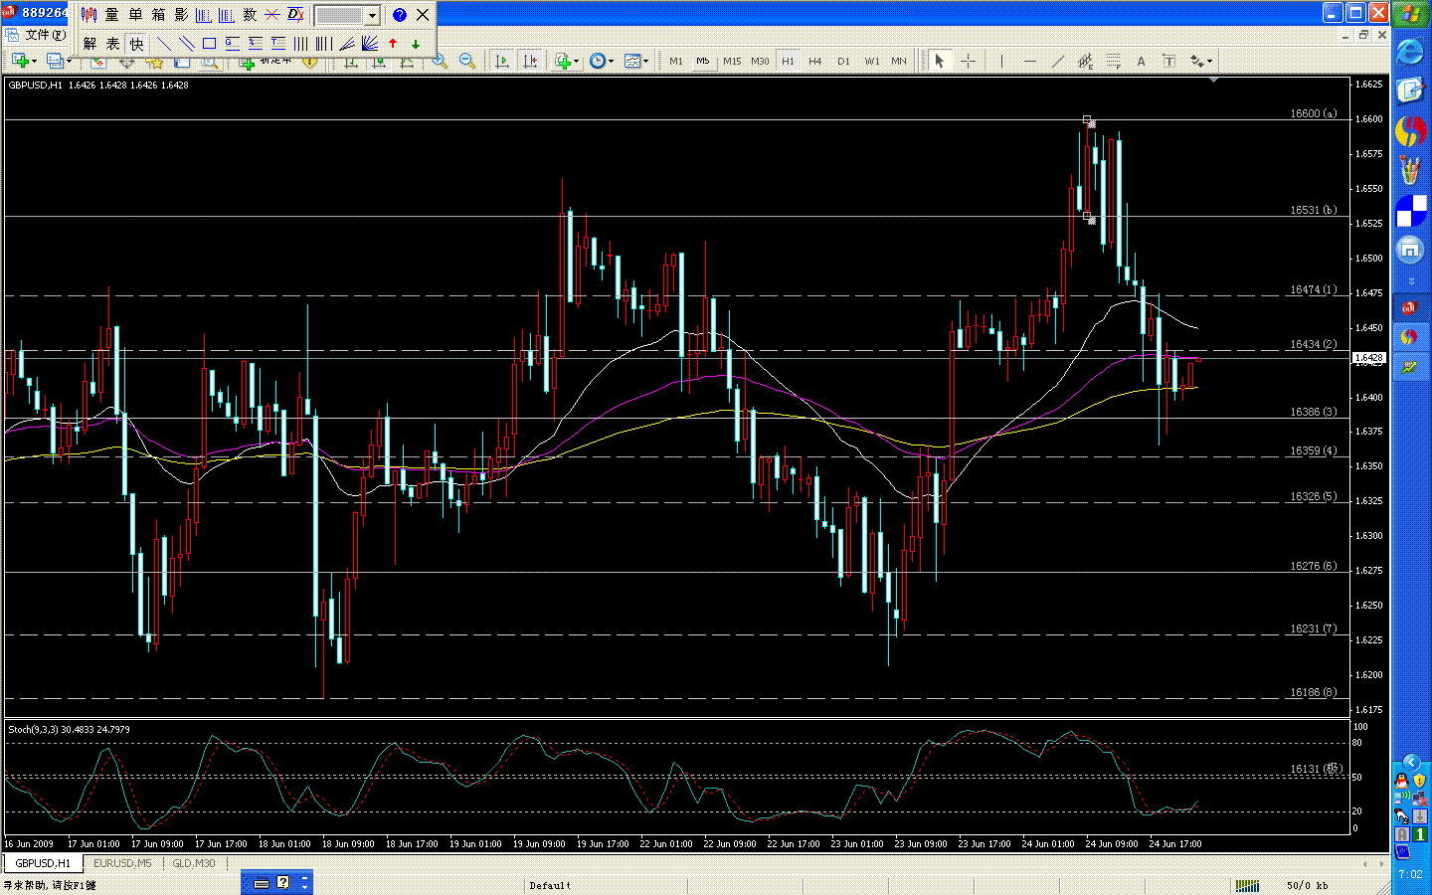
Task: Select the five vertical lines tool
Action: coord(323,44)
